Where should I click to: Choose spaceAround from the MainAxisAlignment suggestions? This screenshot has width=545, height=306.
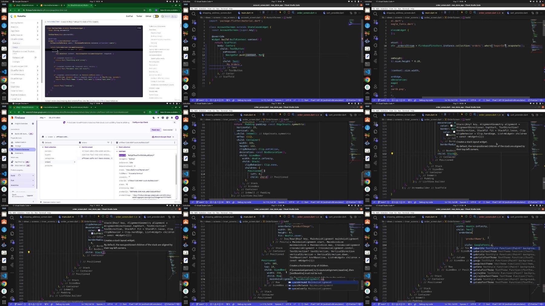coord(323,282)
